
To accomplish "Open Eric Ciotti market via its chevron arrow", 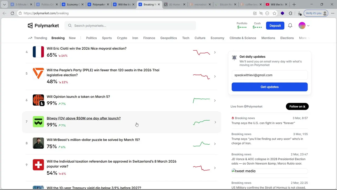I will (x=215, y=52).
